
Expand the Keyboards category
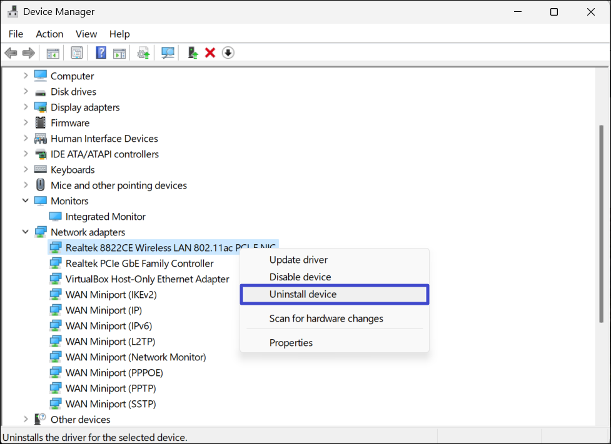pyautogui.click(x=26, y=170)
